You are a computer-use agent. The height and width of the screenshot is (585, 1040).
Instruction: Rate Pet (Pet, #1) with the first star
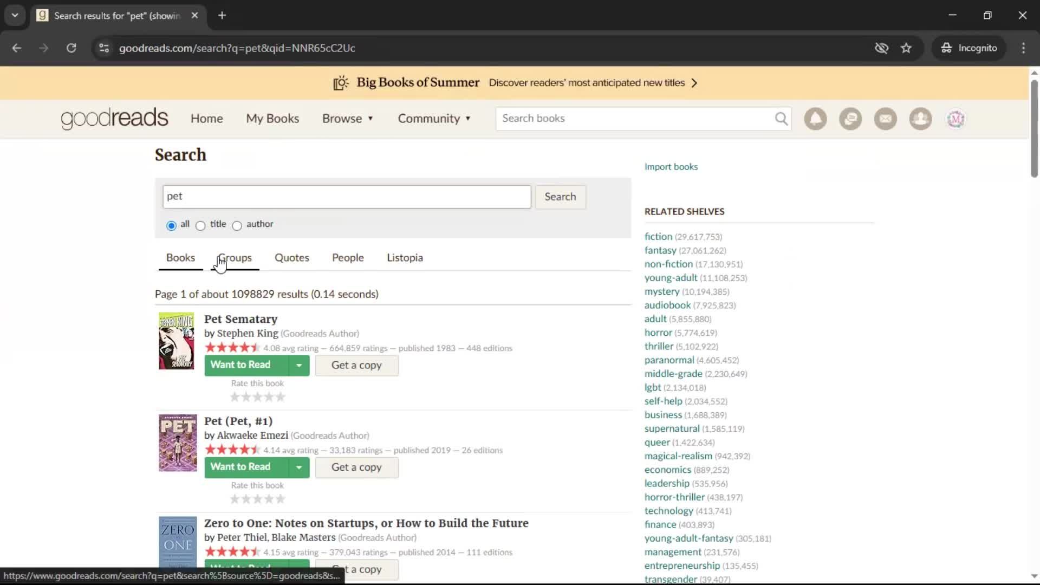click(235, 499)
